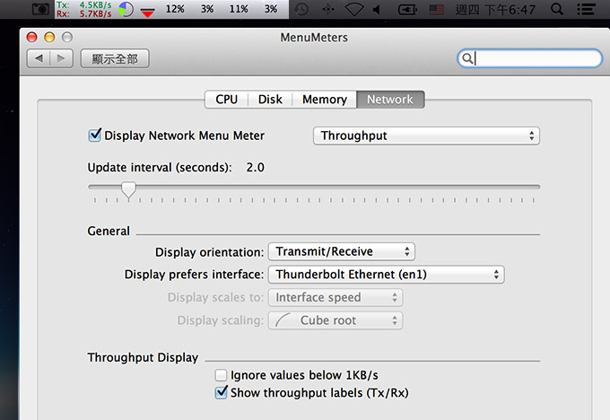Open the CPU percentage meter in menu bar

click(x=222, y=9)
